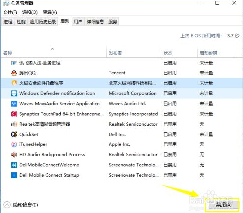Click 已启用 status in QuickSet row

click(x=170, y=134)
